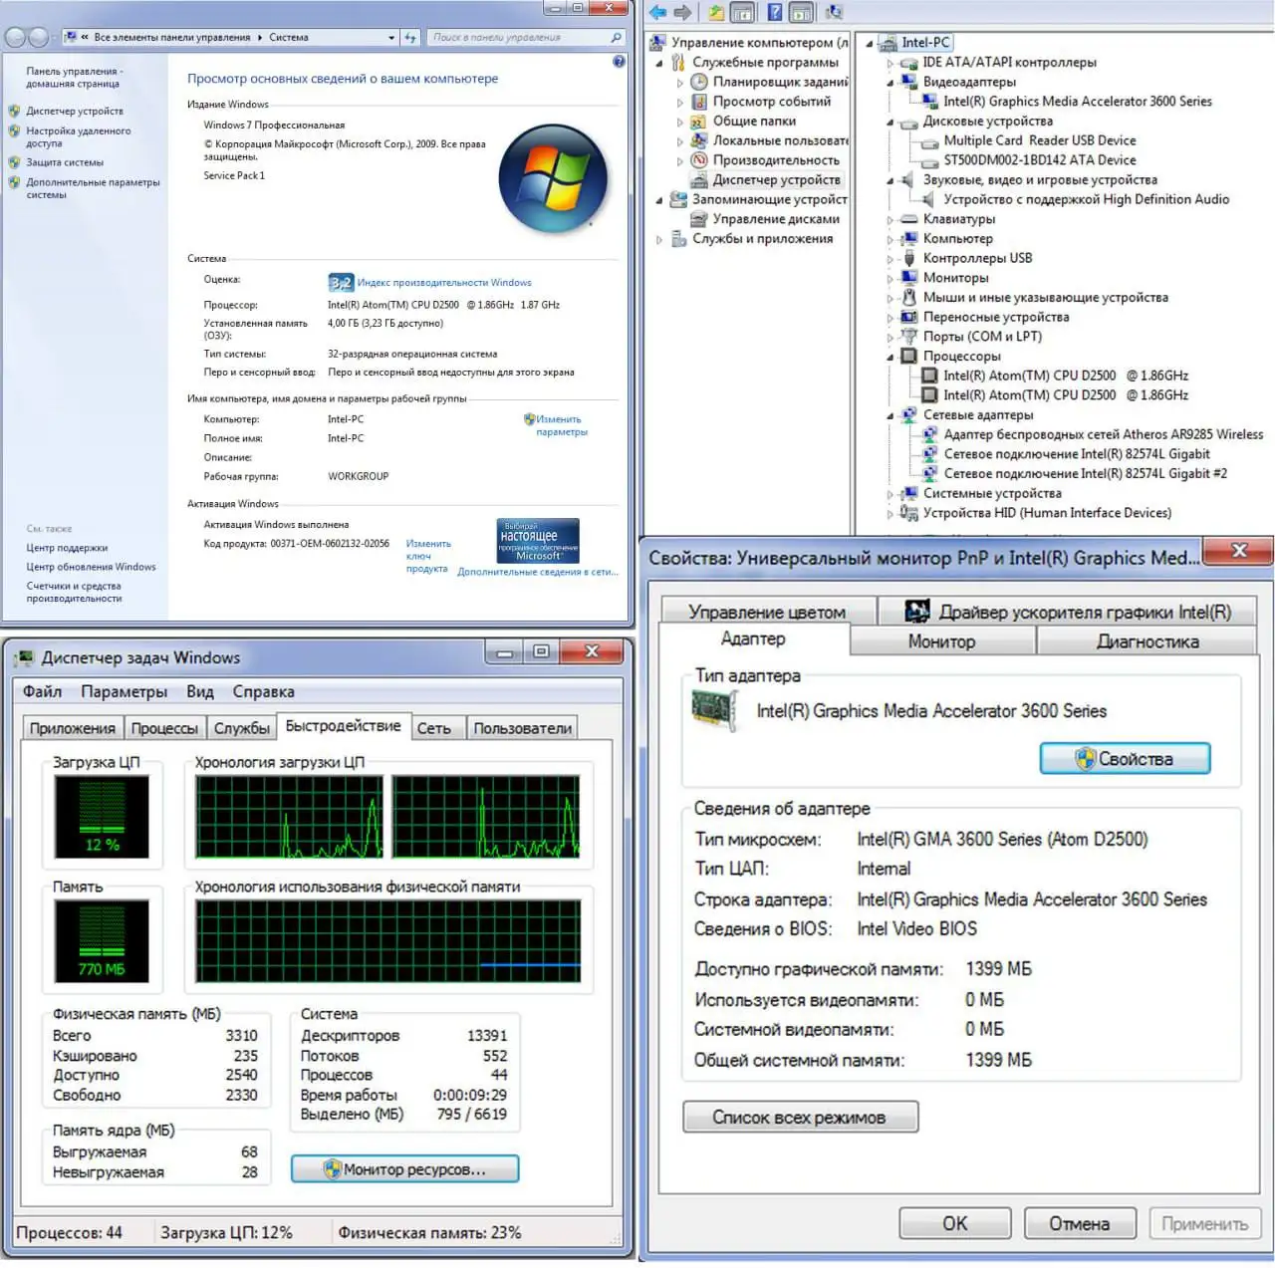Select ST500DM002-1BD142 ATA Device

click(1040, 160)
